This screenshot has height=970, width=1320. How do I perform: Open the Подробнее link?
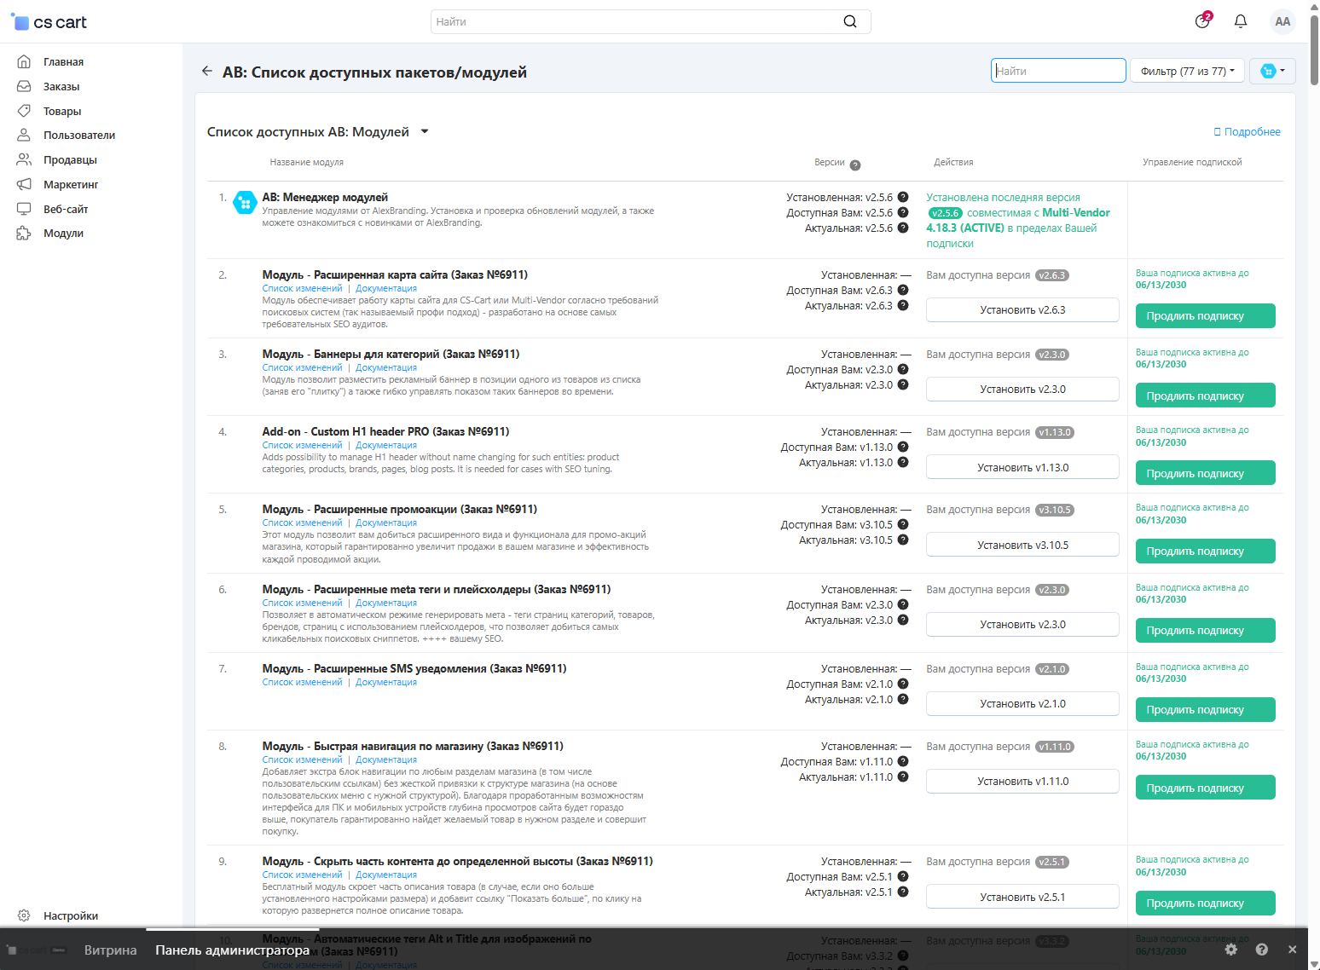[x=1247, y=131]
